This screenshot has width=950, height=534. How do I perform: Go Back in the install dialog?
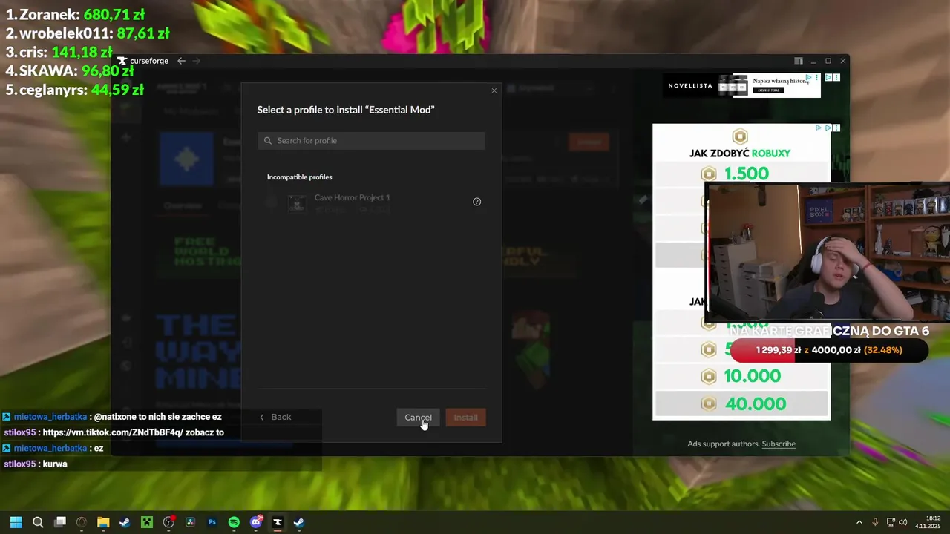pos(275,417)
